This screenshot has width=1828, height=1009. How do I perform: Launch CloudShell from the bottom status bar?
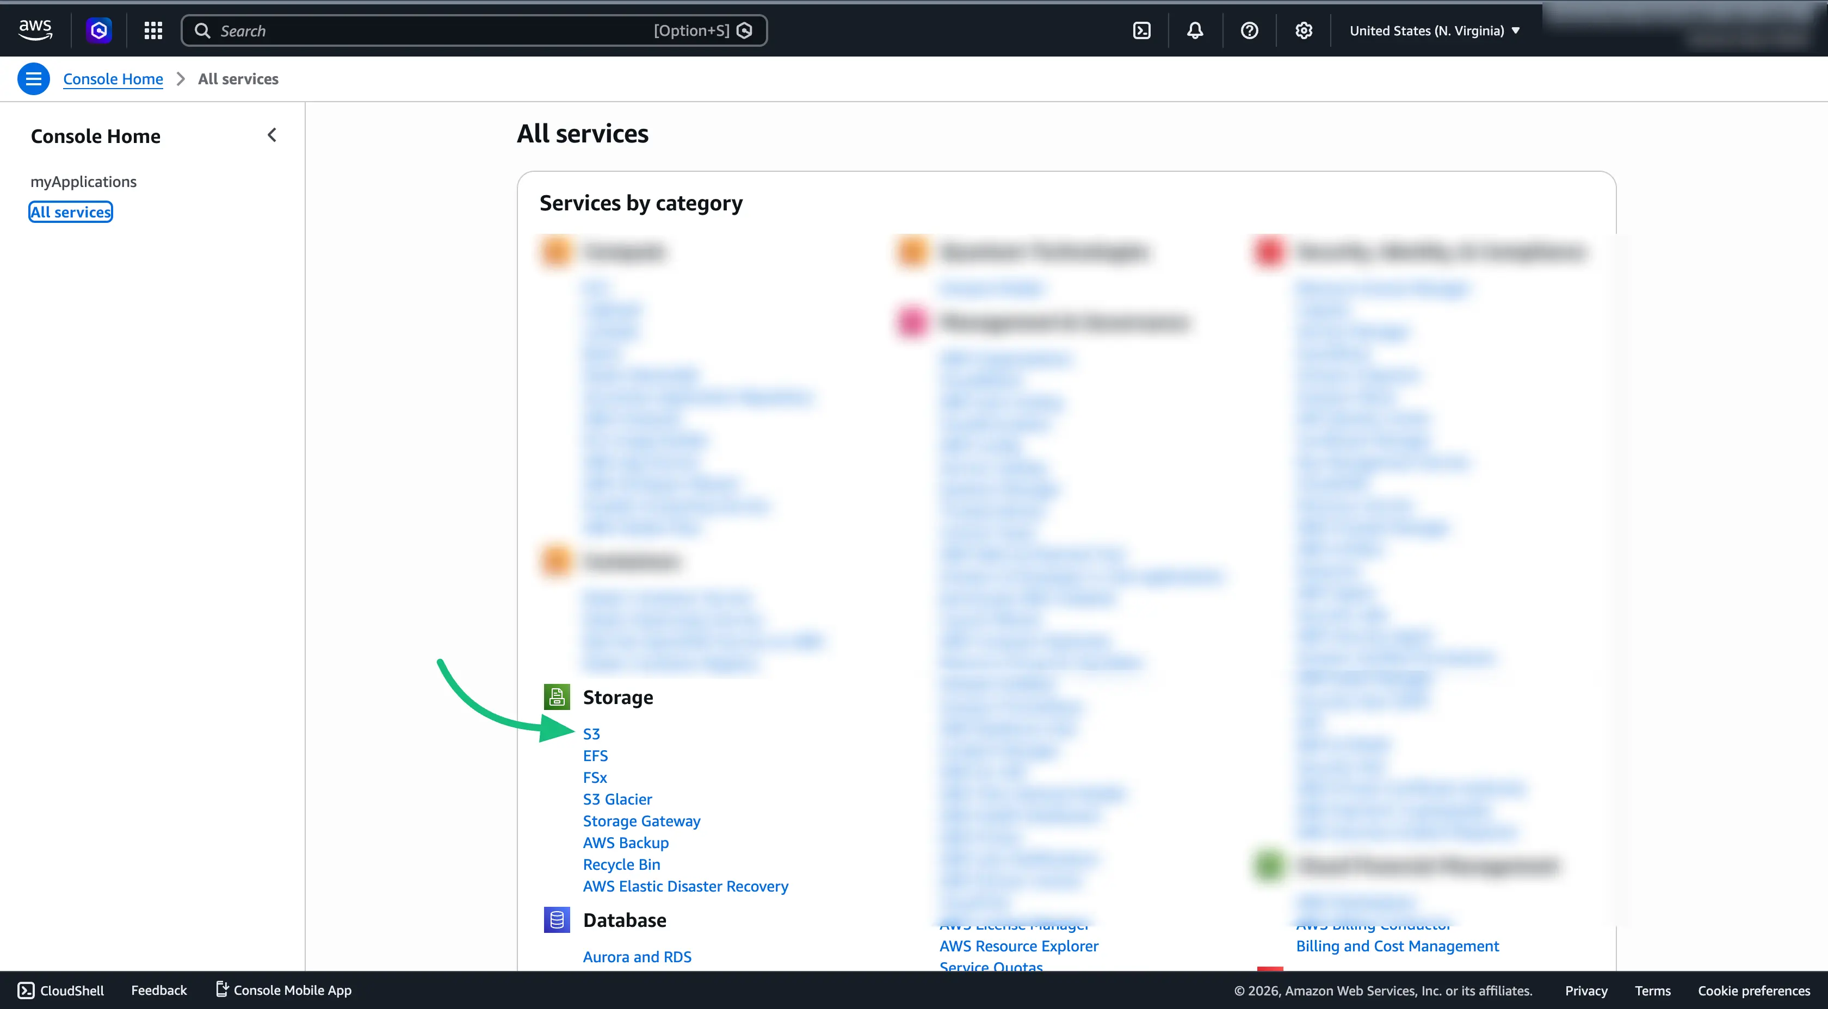(60, 990)
